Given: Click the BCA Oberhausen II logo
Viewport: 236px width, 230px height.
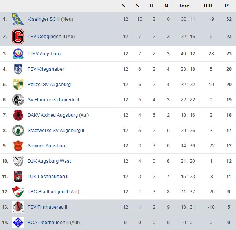Looking at the screenshot, I should pyautogui.click(x=18, y=223).
